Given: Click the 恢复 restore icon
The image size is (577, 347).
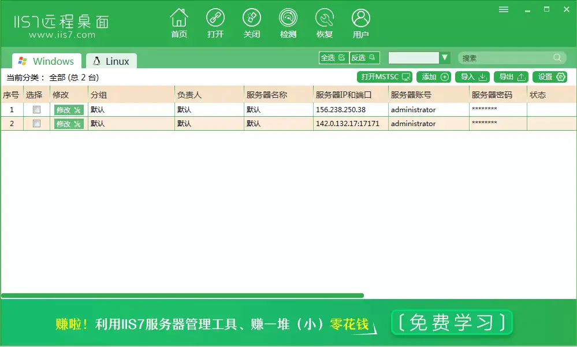Looking at the screenshot, I should coord(324,23).
